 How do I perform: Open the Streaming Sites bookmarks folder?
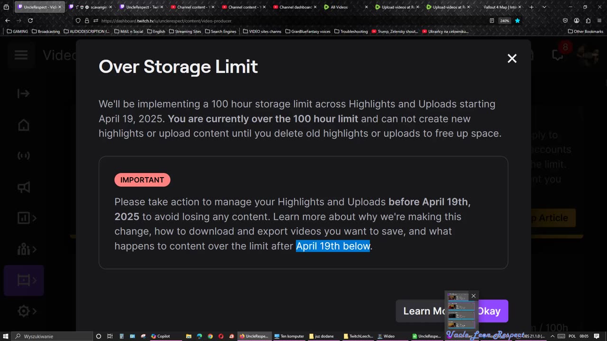185,31
